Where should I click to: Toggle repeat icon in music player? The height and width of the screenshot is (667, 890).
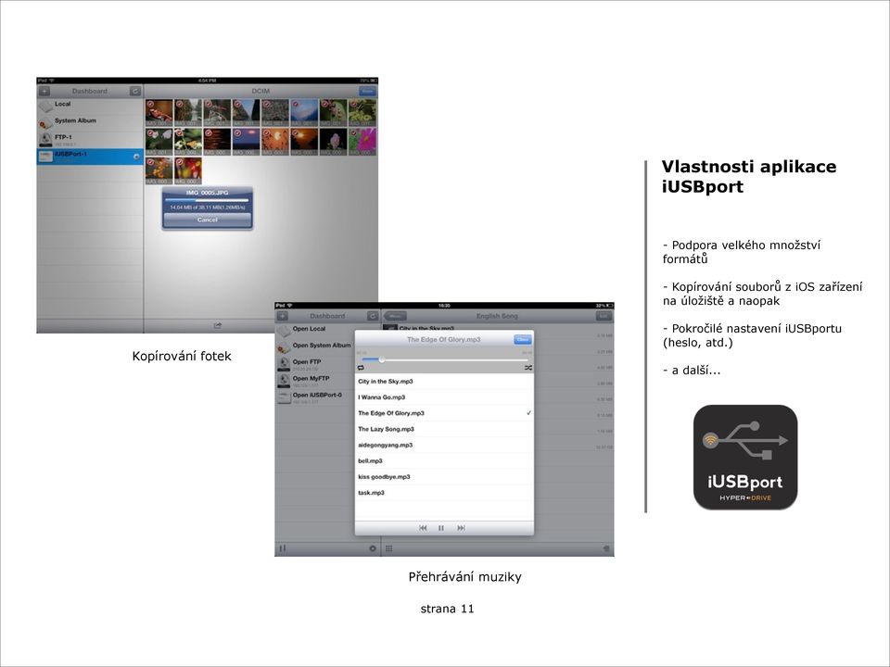pos(361,368)
